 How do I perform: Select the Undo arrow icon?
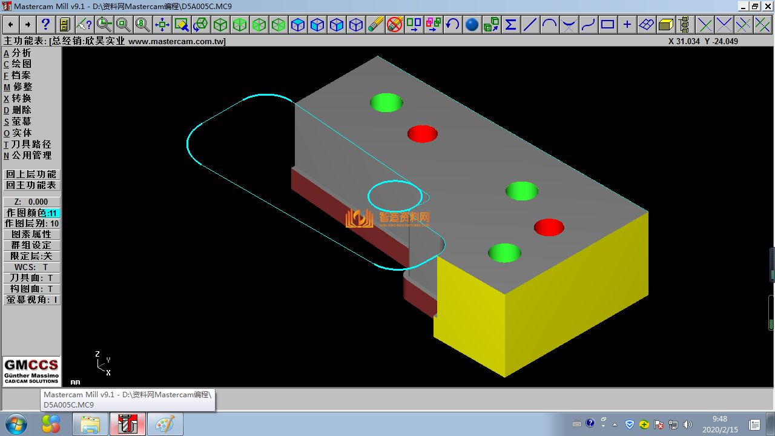(452, 25)
